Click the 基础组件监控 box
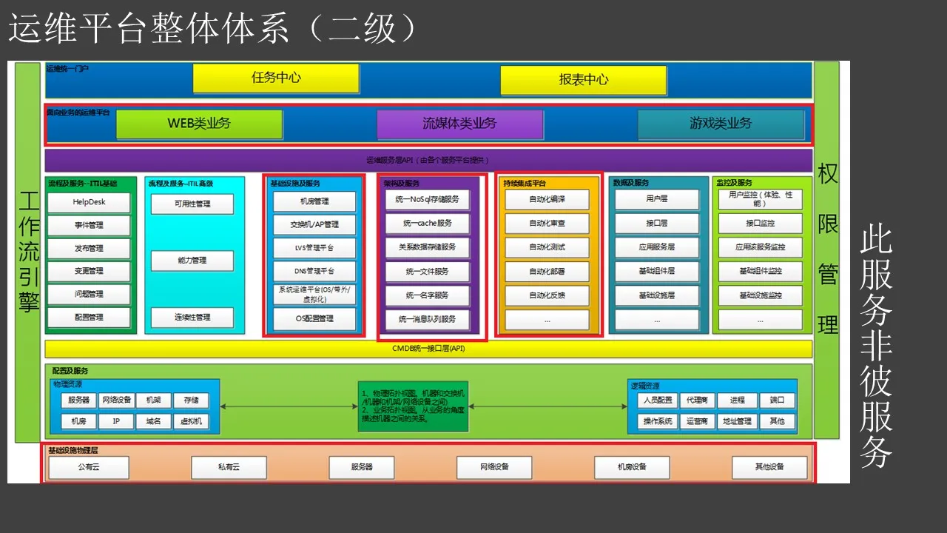The image size is (947, 533). tap(761, 271)
